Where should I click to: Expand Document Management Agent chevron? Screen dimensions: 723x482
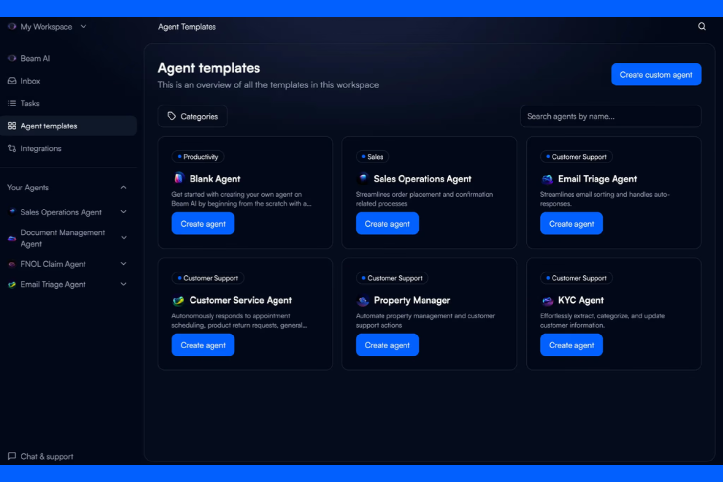[124, 238]
